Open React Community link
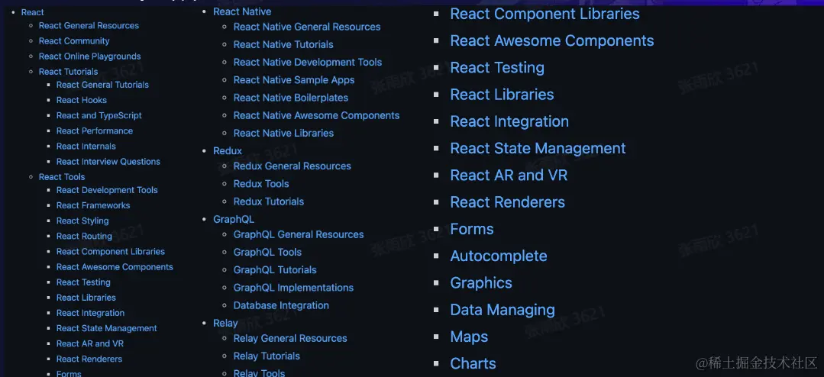The image size is (824, 377). click(74, 40)
